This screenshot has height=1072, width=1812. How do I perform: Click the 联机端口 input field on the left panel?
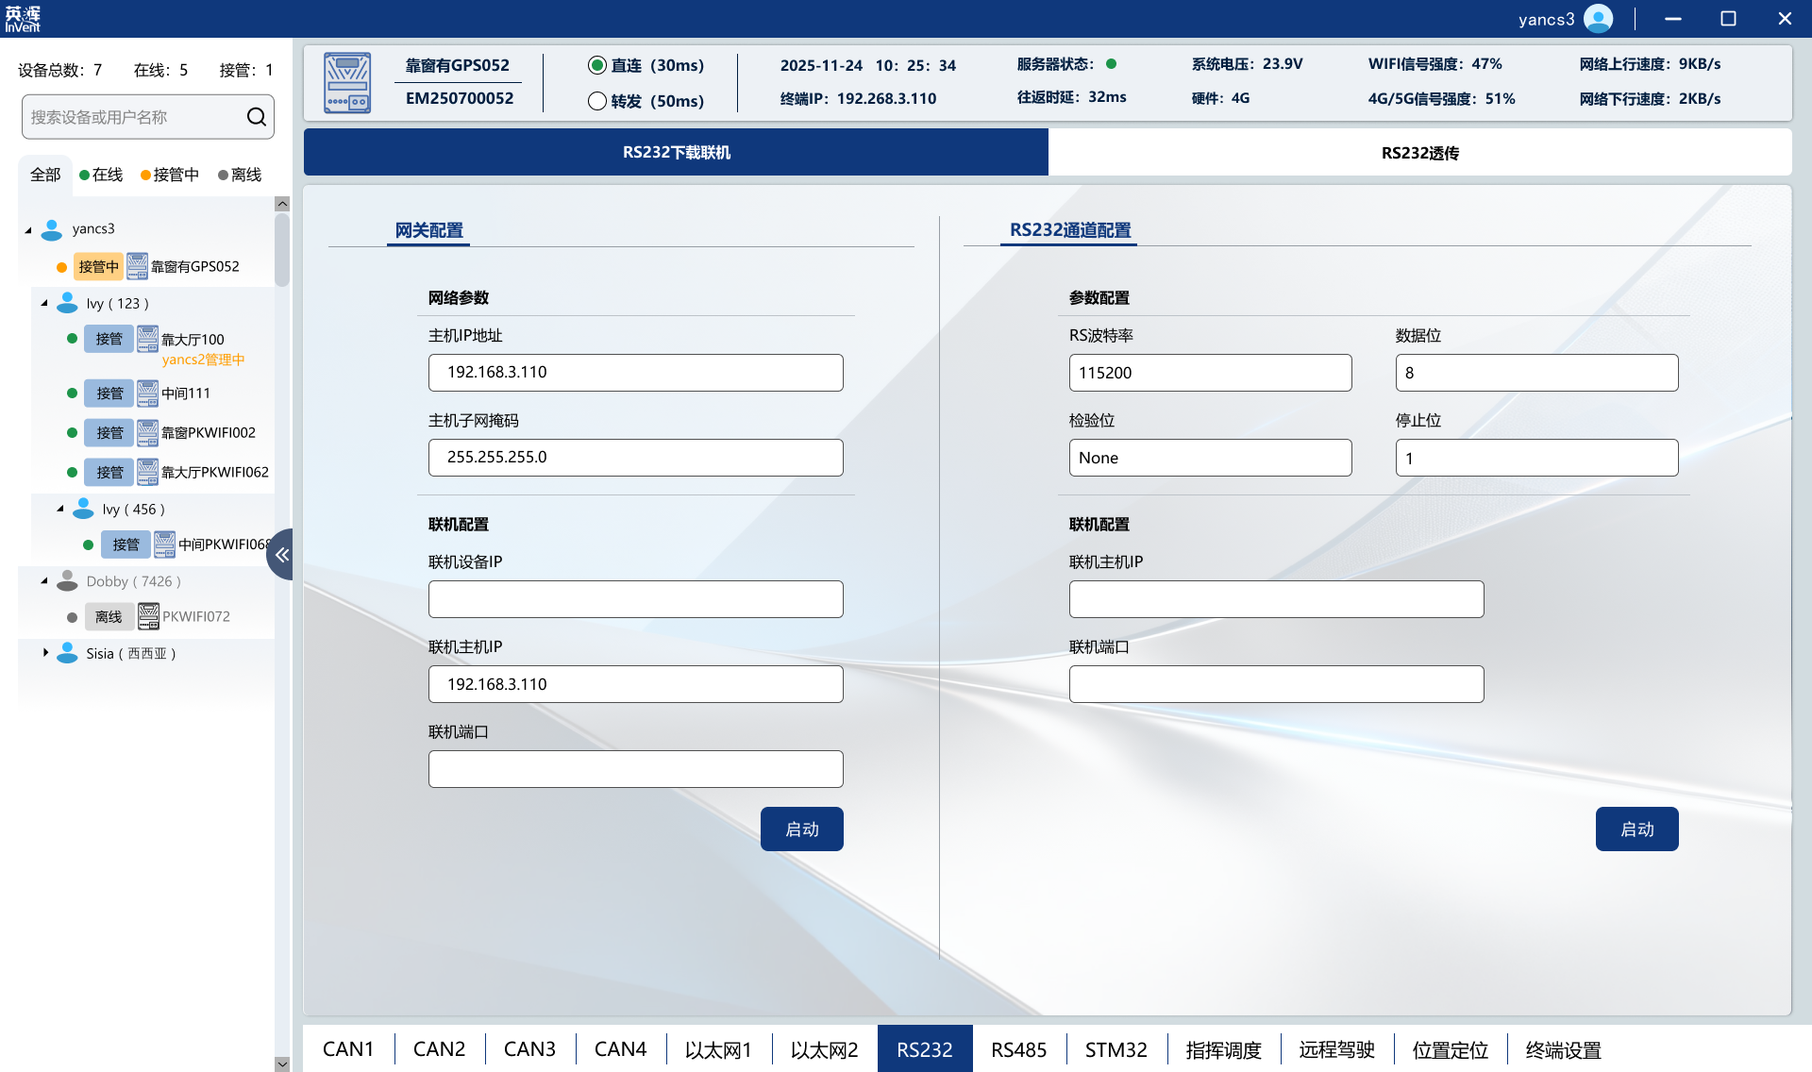click(x=635, y=768)
